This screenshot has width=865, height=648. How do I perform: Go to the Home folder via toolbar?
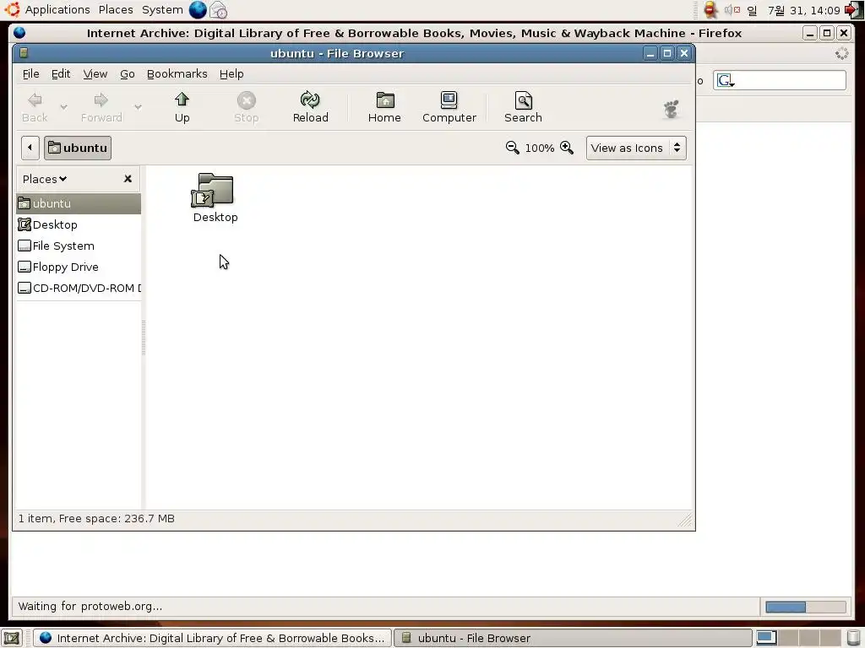[x=384, y=107]
